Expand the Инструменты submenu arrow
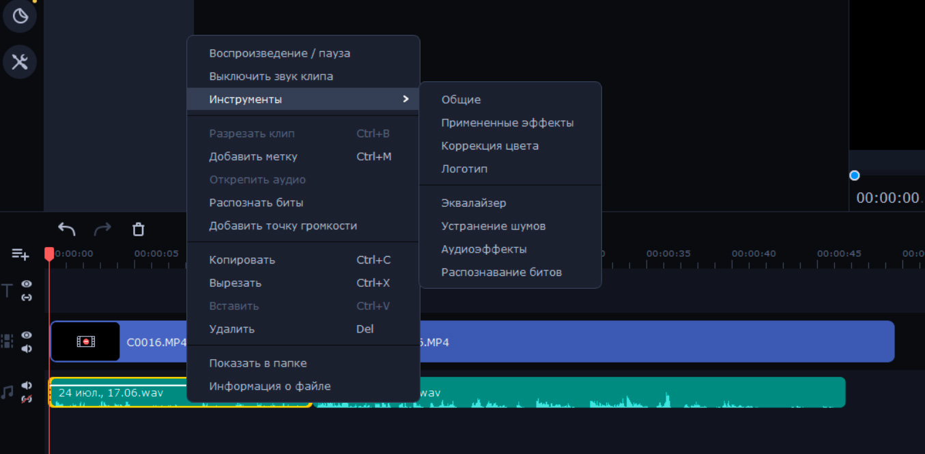Viewport: 925px width, 454px height. click(405, 100)
